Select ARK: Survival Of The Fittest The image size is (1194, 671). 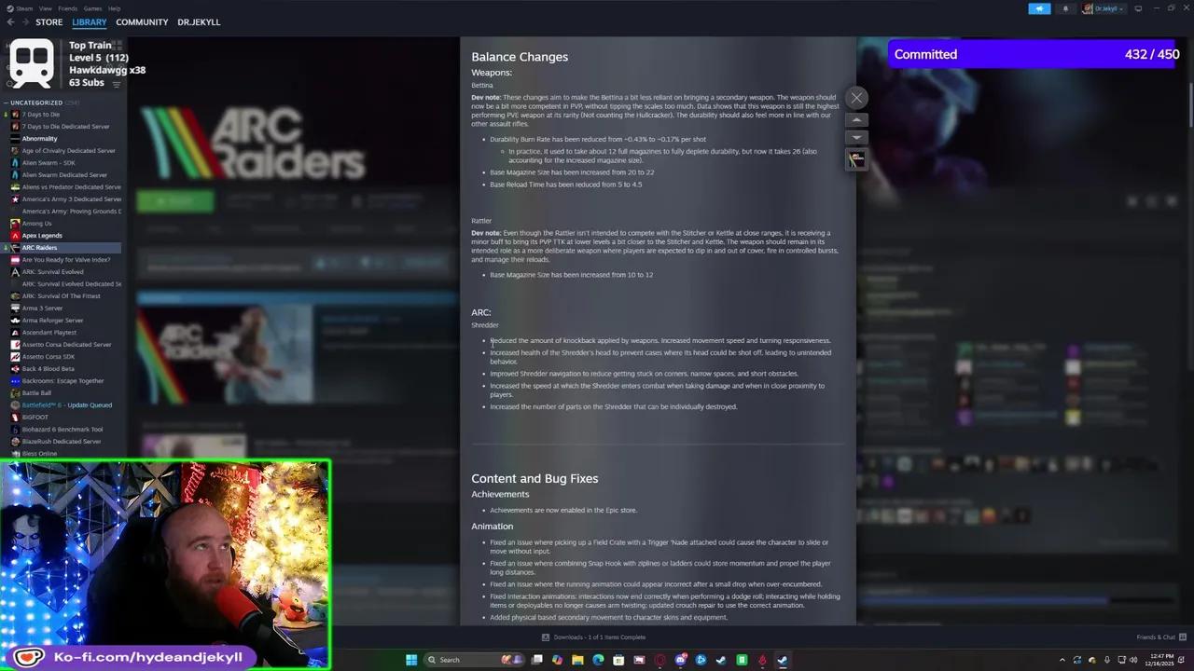click(62, 296)
